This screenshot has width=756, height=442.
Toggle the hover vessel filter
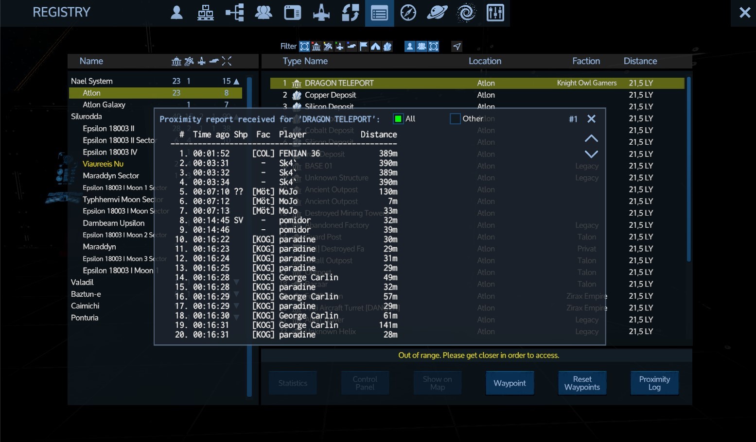point(352,46)
